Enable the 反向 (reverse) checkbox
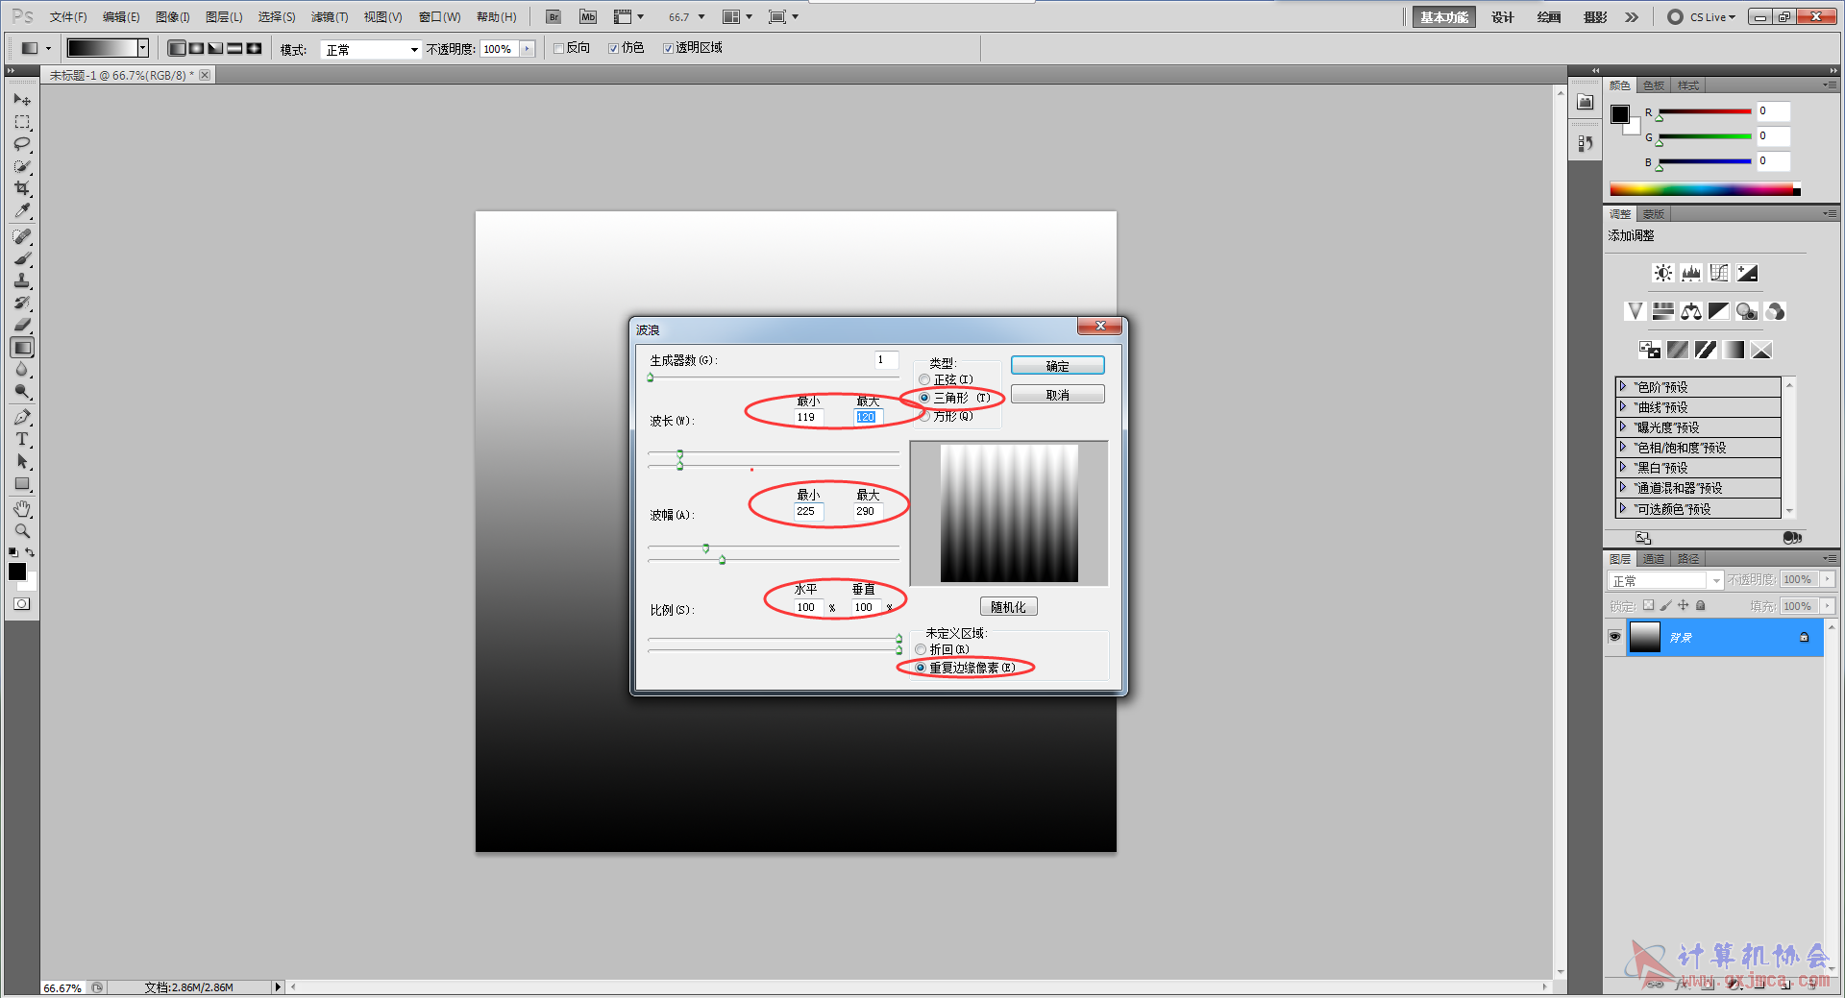1845x998 pixels. pyautogui.click(x=559, y=48)
